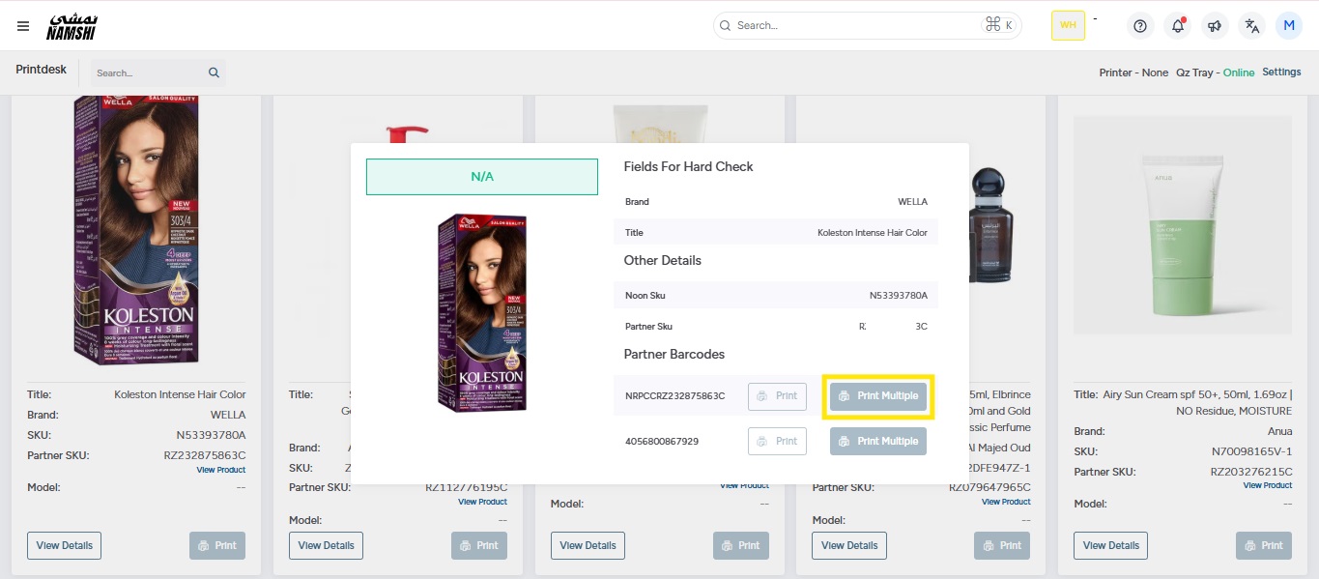Click the announcements megaphone icon
This screenshot has width=1319, height=579.
pyautogui.click(x=1215, y=26)
